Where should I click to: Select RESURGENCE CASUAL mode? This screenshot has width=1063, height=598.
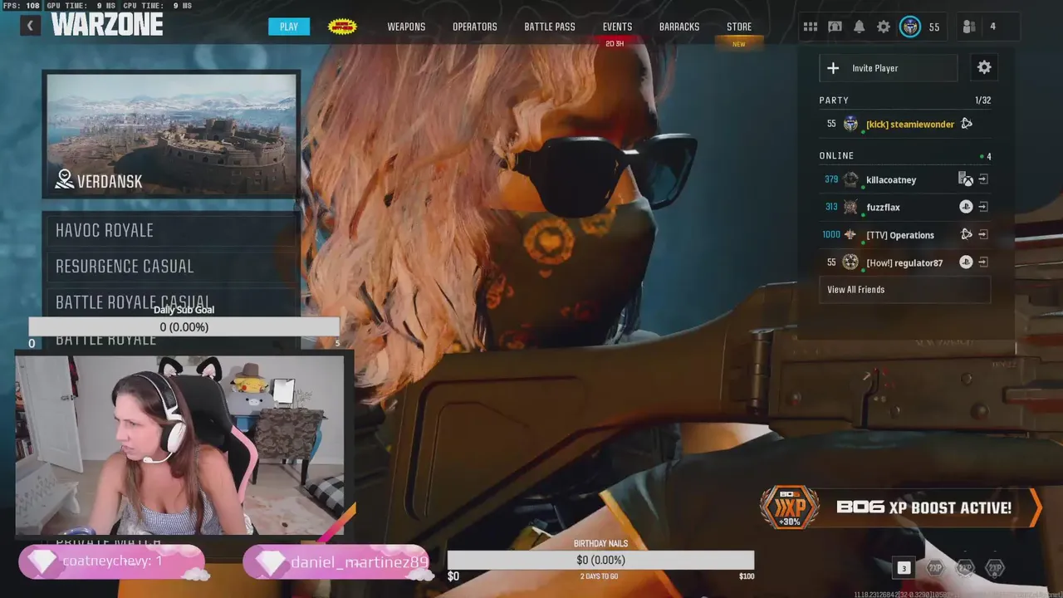click(171, 267)
